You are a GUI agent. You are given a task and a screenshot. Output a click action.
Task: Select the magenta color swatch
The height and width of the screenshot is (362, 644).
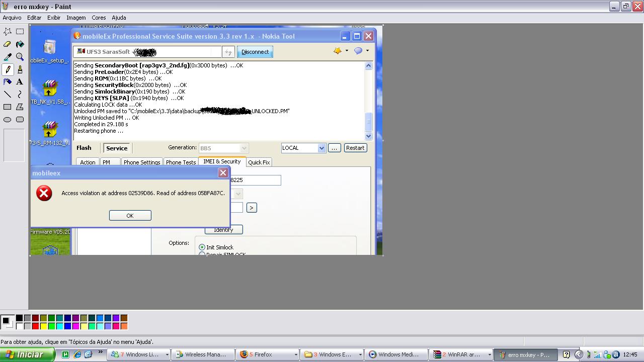[75, 326]
